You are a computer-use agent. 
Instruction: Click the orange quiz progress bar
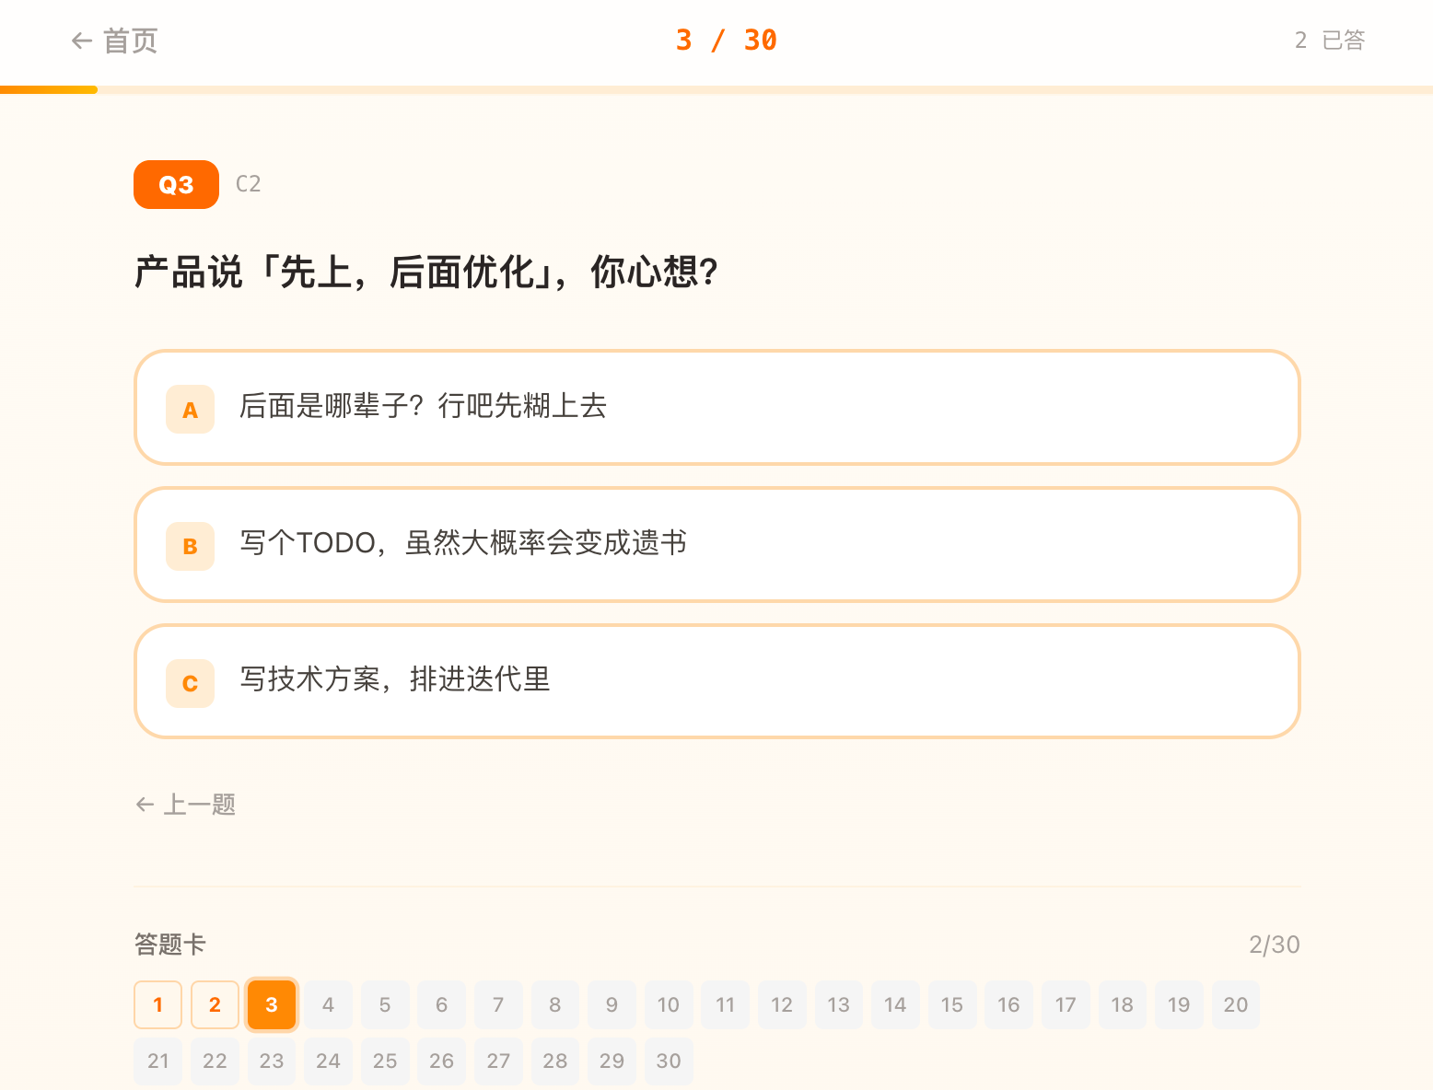tap(49, 89)
